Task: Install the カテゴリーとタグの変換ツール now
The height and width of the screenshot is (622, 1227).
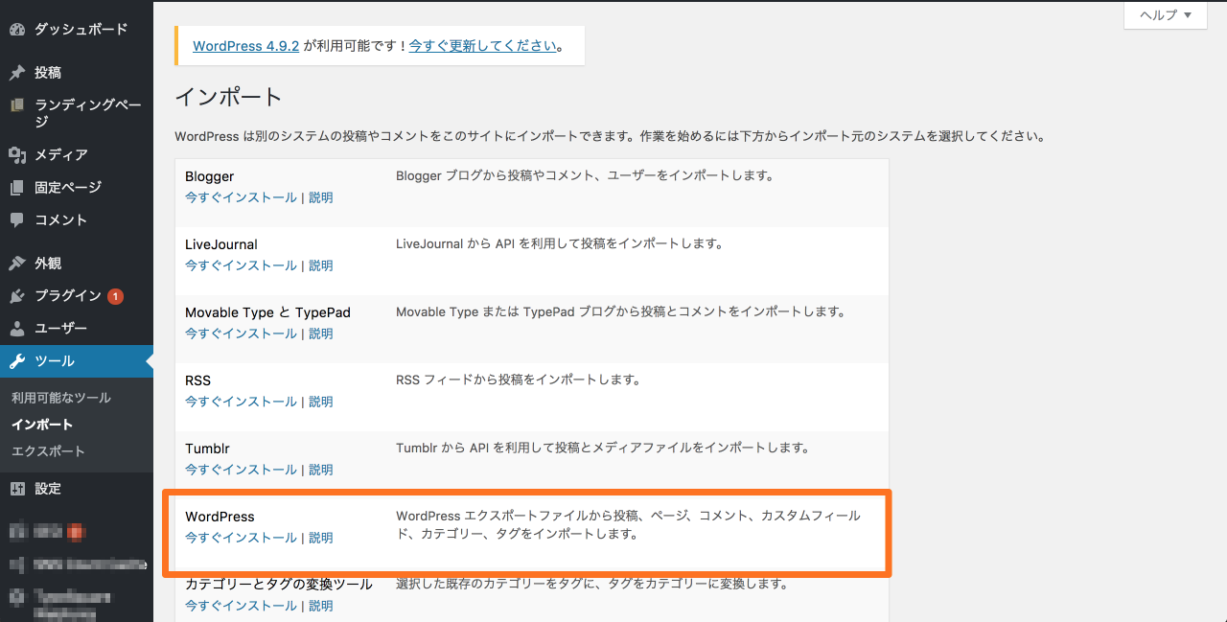Action: [241, 606]
